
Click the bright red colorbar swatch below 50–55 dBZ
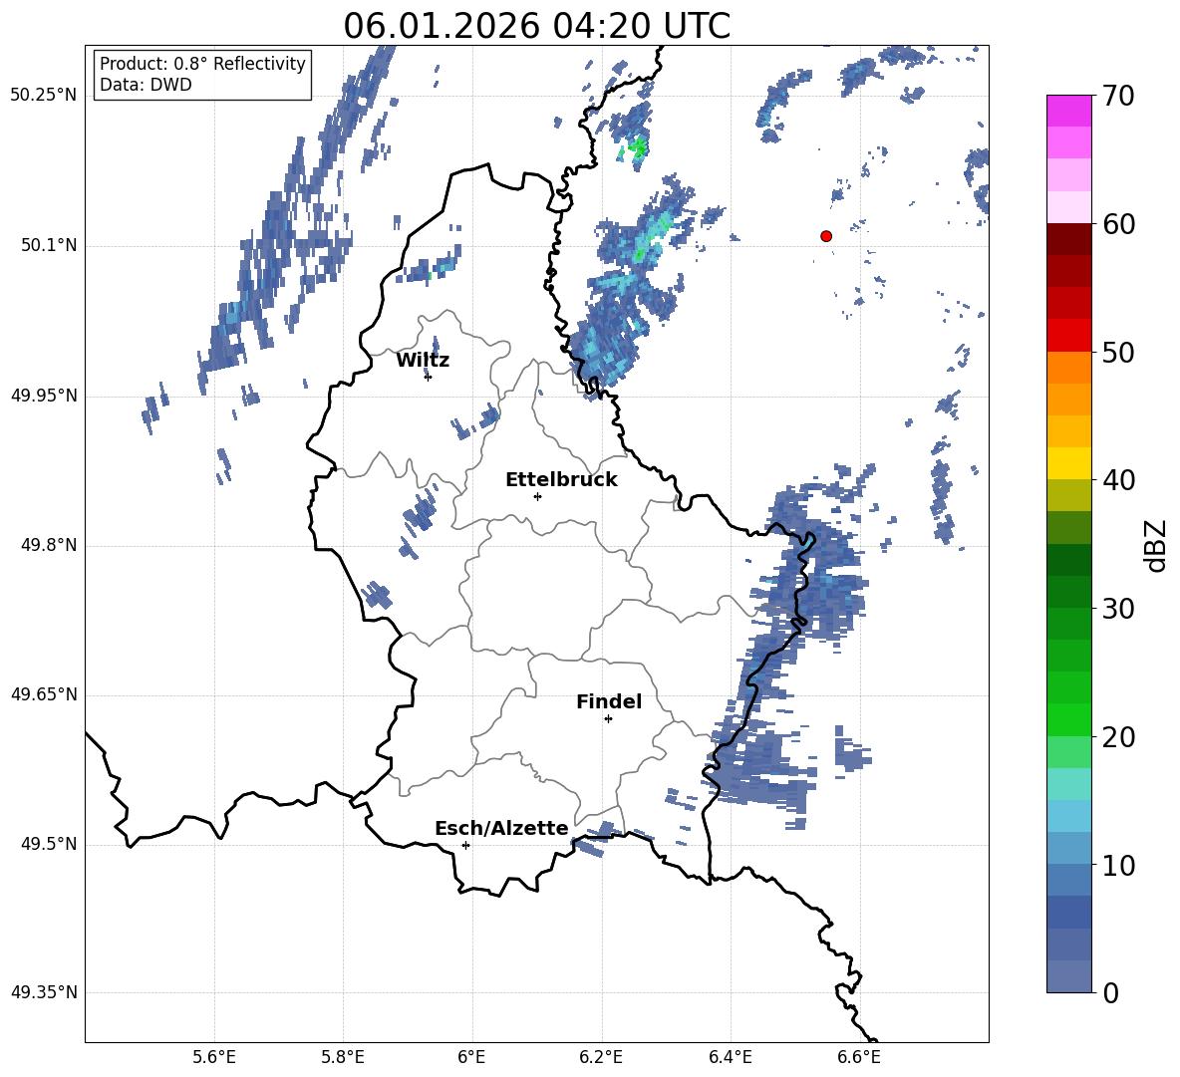click(x=1068, y=336)
